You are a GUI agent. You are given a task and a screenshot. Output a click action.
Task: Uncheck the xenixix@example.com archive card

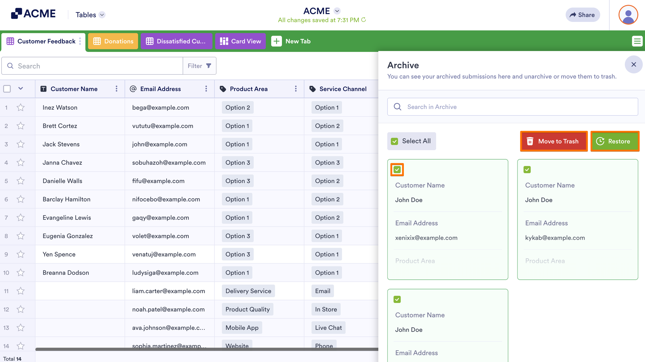397,170
